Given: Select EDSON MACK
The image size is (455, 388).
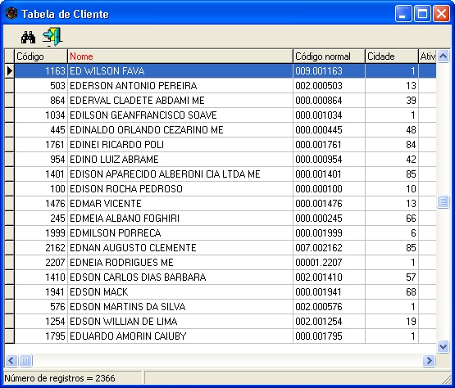Looking at the screenshot, I should click(180, 292).
